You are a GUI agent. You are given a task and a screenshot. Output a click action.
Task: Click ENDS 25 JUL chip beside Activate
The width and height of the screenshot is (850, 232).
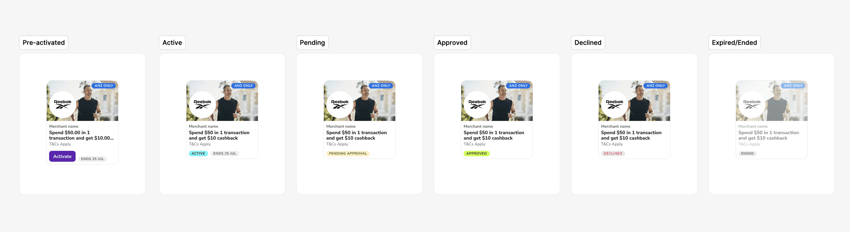coord(92,159)
